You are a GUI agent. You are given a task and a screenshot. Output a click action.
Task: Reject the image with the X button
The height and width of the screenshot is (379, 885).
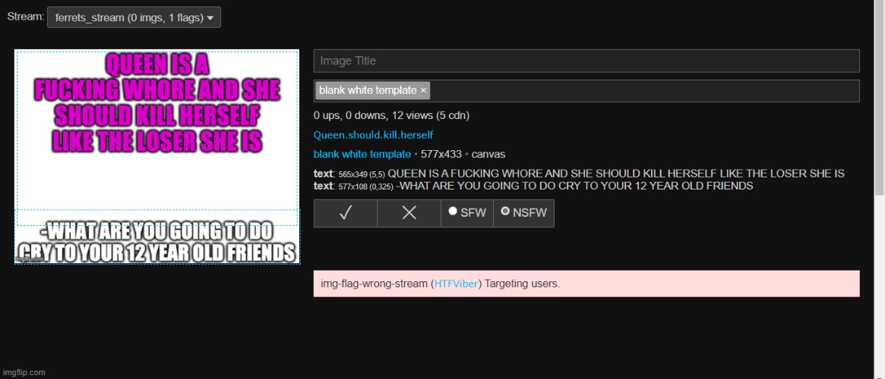[x=409, y=213]
